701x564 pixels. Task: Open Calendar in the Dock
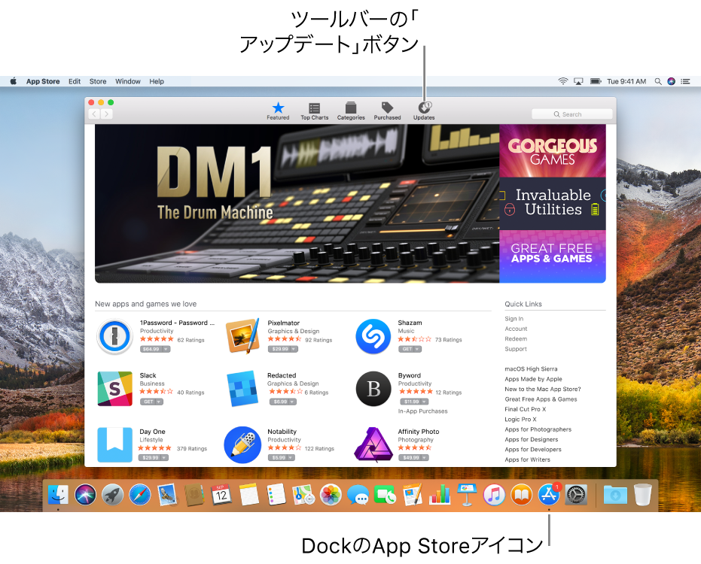point(221,494)
